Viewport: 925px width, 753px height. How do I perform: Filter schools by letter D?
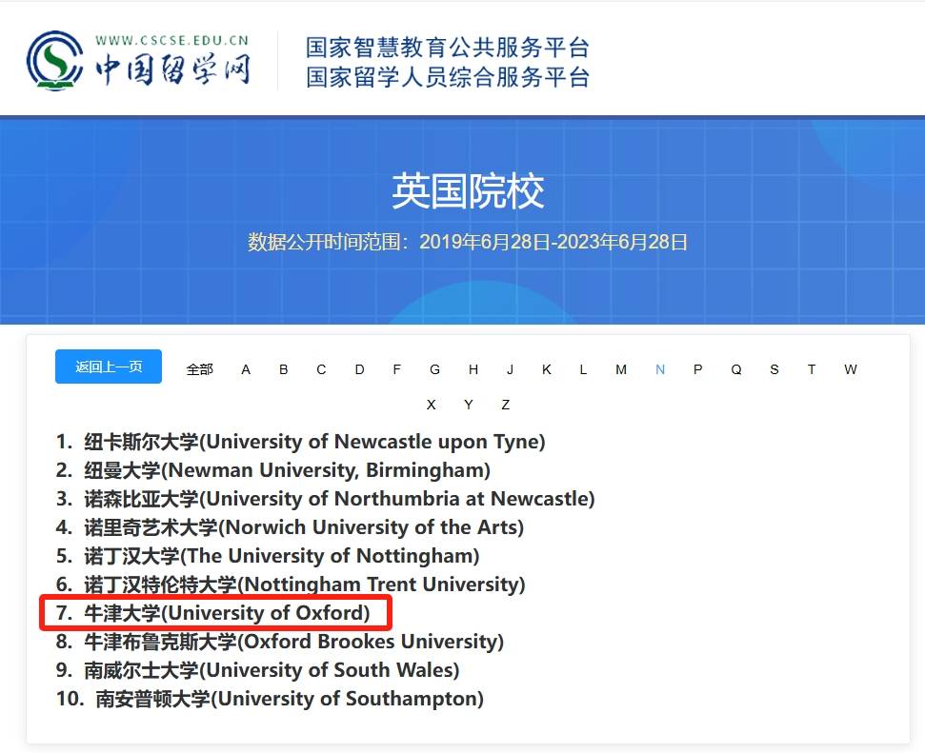[359, 369]
